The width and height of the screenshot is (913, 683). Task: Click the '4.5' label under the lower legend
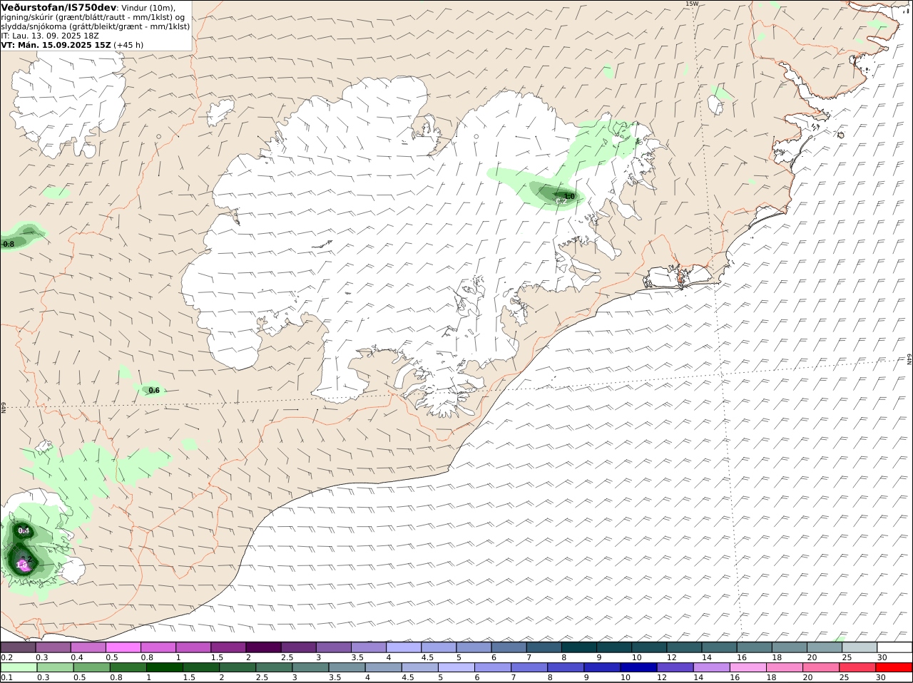click(407, 678)
